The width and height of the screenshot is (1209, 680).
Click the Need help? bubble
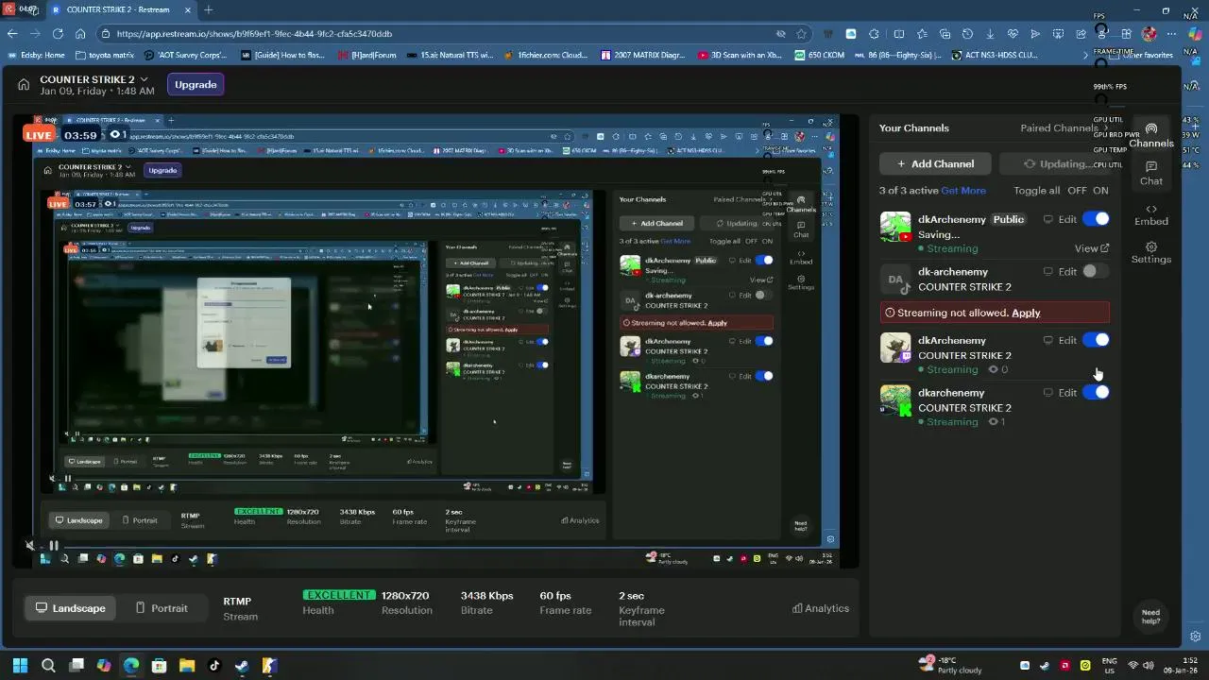pos(1150,616)
